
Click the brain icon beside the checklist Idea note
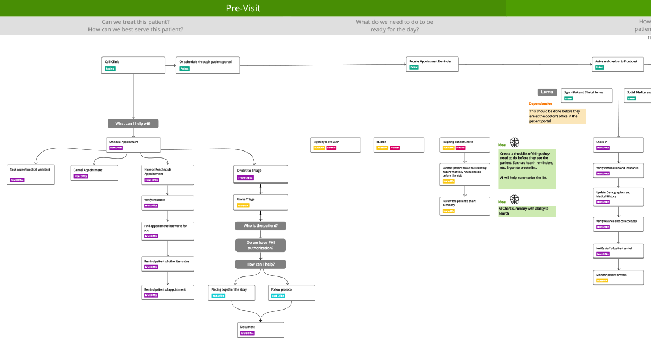[514, 143]
